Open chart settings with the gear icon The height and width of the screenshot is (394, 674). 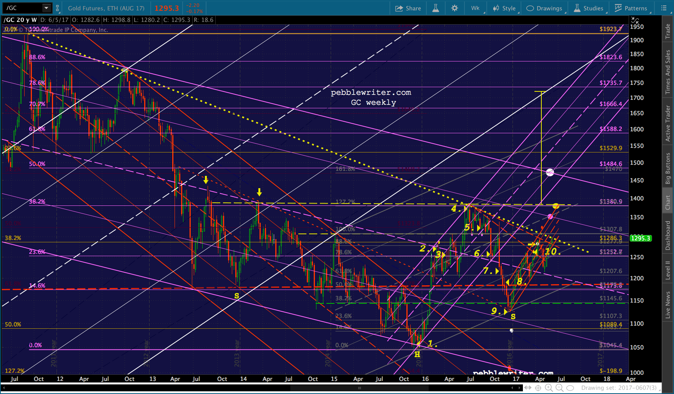click(454, 8)
